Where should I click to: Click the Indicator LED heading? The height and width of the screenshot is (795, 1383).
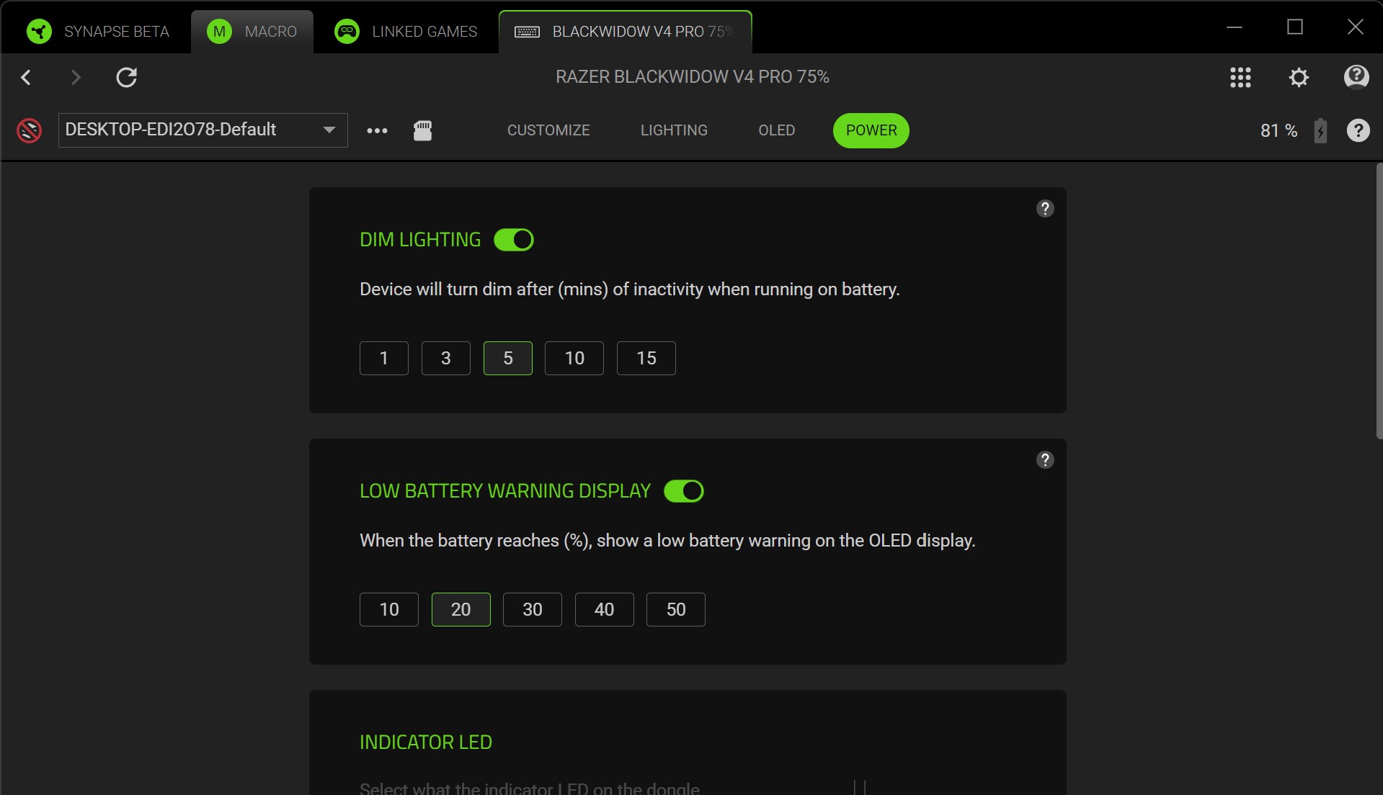tap(426, 742)
